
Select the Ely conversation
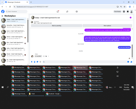(14, 60)
